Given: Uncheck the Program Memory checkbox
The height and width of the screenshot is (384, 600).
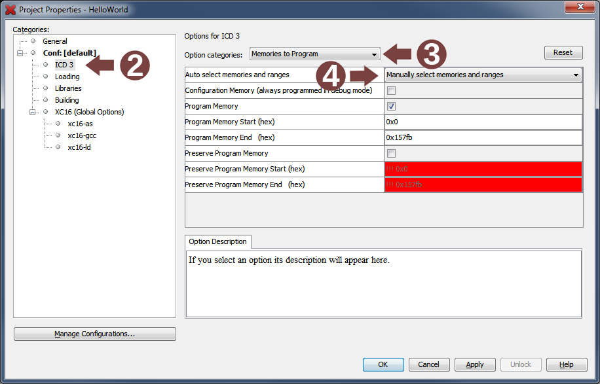Looking at the screenshot, I should click(391, 106).
